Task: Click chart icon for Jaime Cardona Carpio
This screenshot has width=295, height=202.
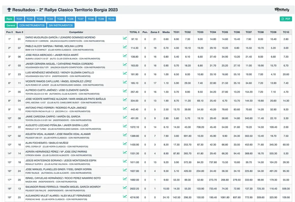Action: (x=125, y=117)
